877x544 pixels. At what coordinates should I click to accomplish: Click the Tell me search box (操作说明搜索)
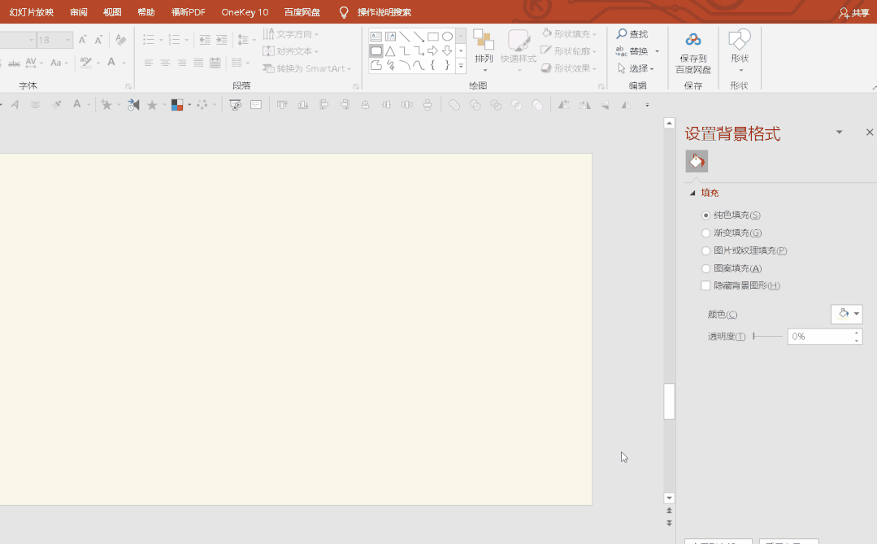tap(384, 12)
